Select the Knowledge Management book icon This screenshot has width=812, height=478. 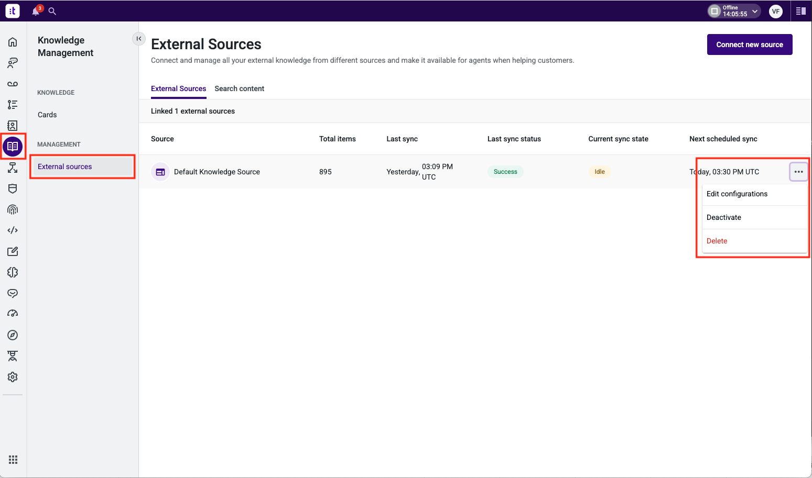[x=13, y=147]
